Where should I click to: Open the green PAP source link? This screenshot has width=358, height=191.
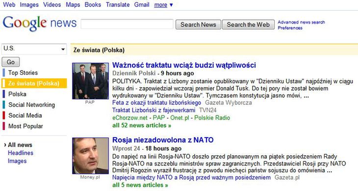(159, 118)
